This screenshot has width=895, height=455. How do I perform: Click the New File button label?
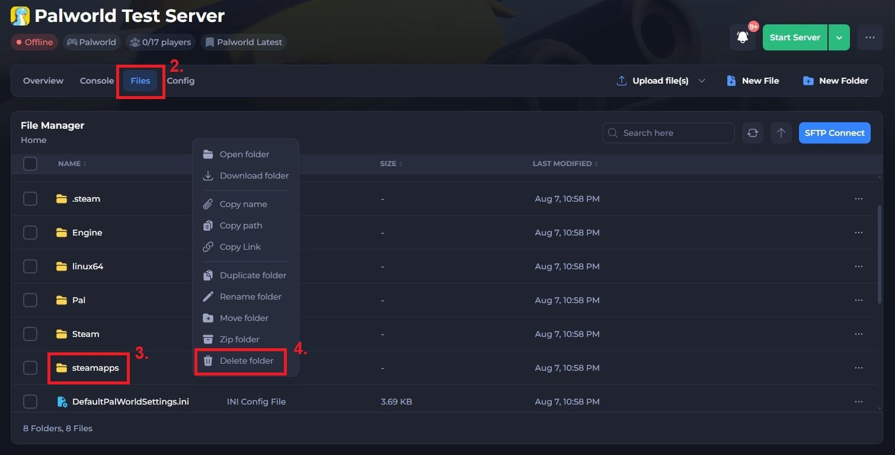click(x=760, y=81)
